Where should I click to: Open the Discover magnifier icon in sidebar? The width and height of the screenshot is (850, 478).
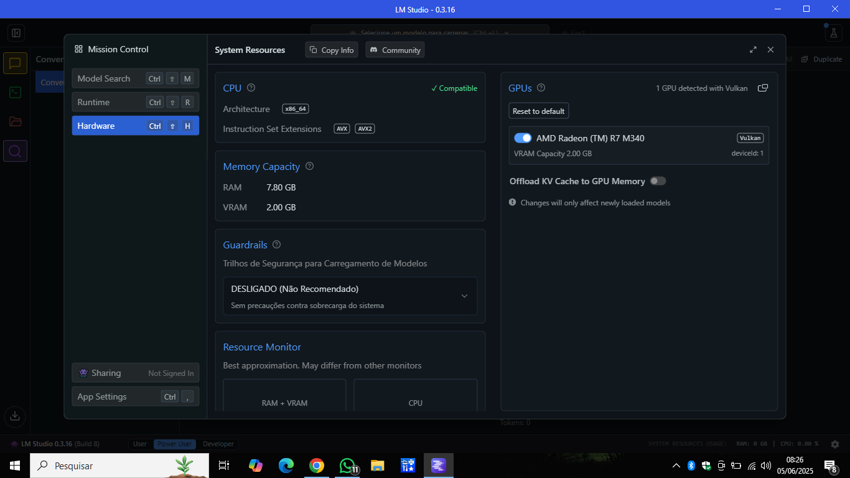15,151
